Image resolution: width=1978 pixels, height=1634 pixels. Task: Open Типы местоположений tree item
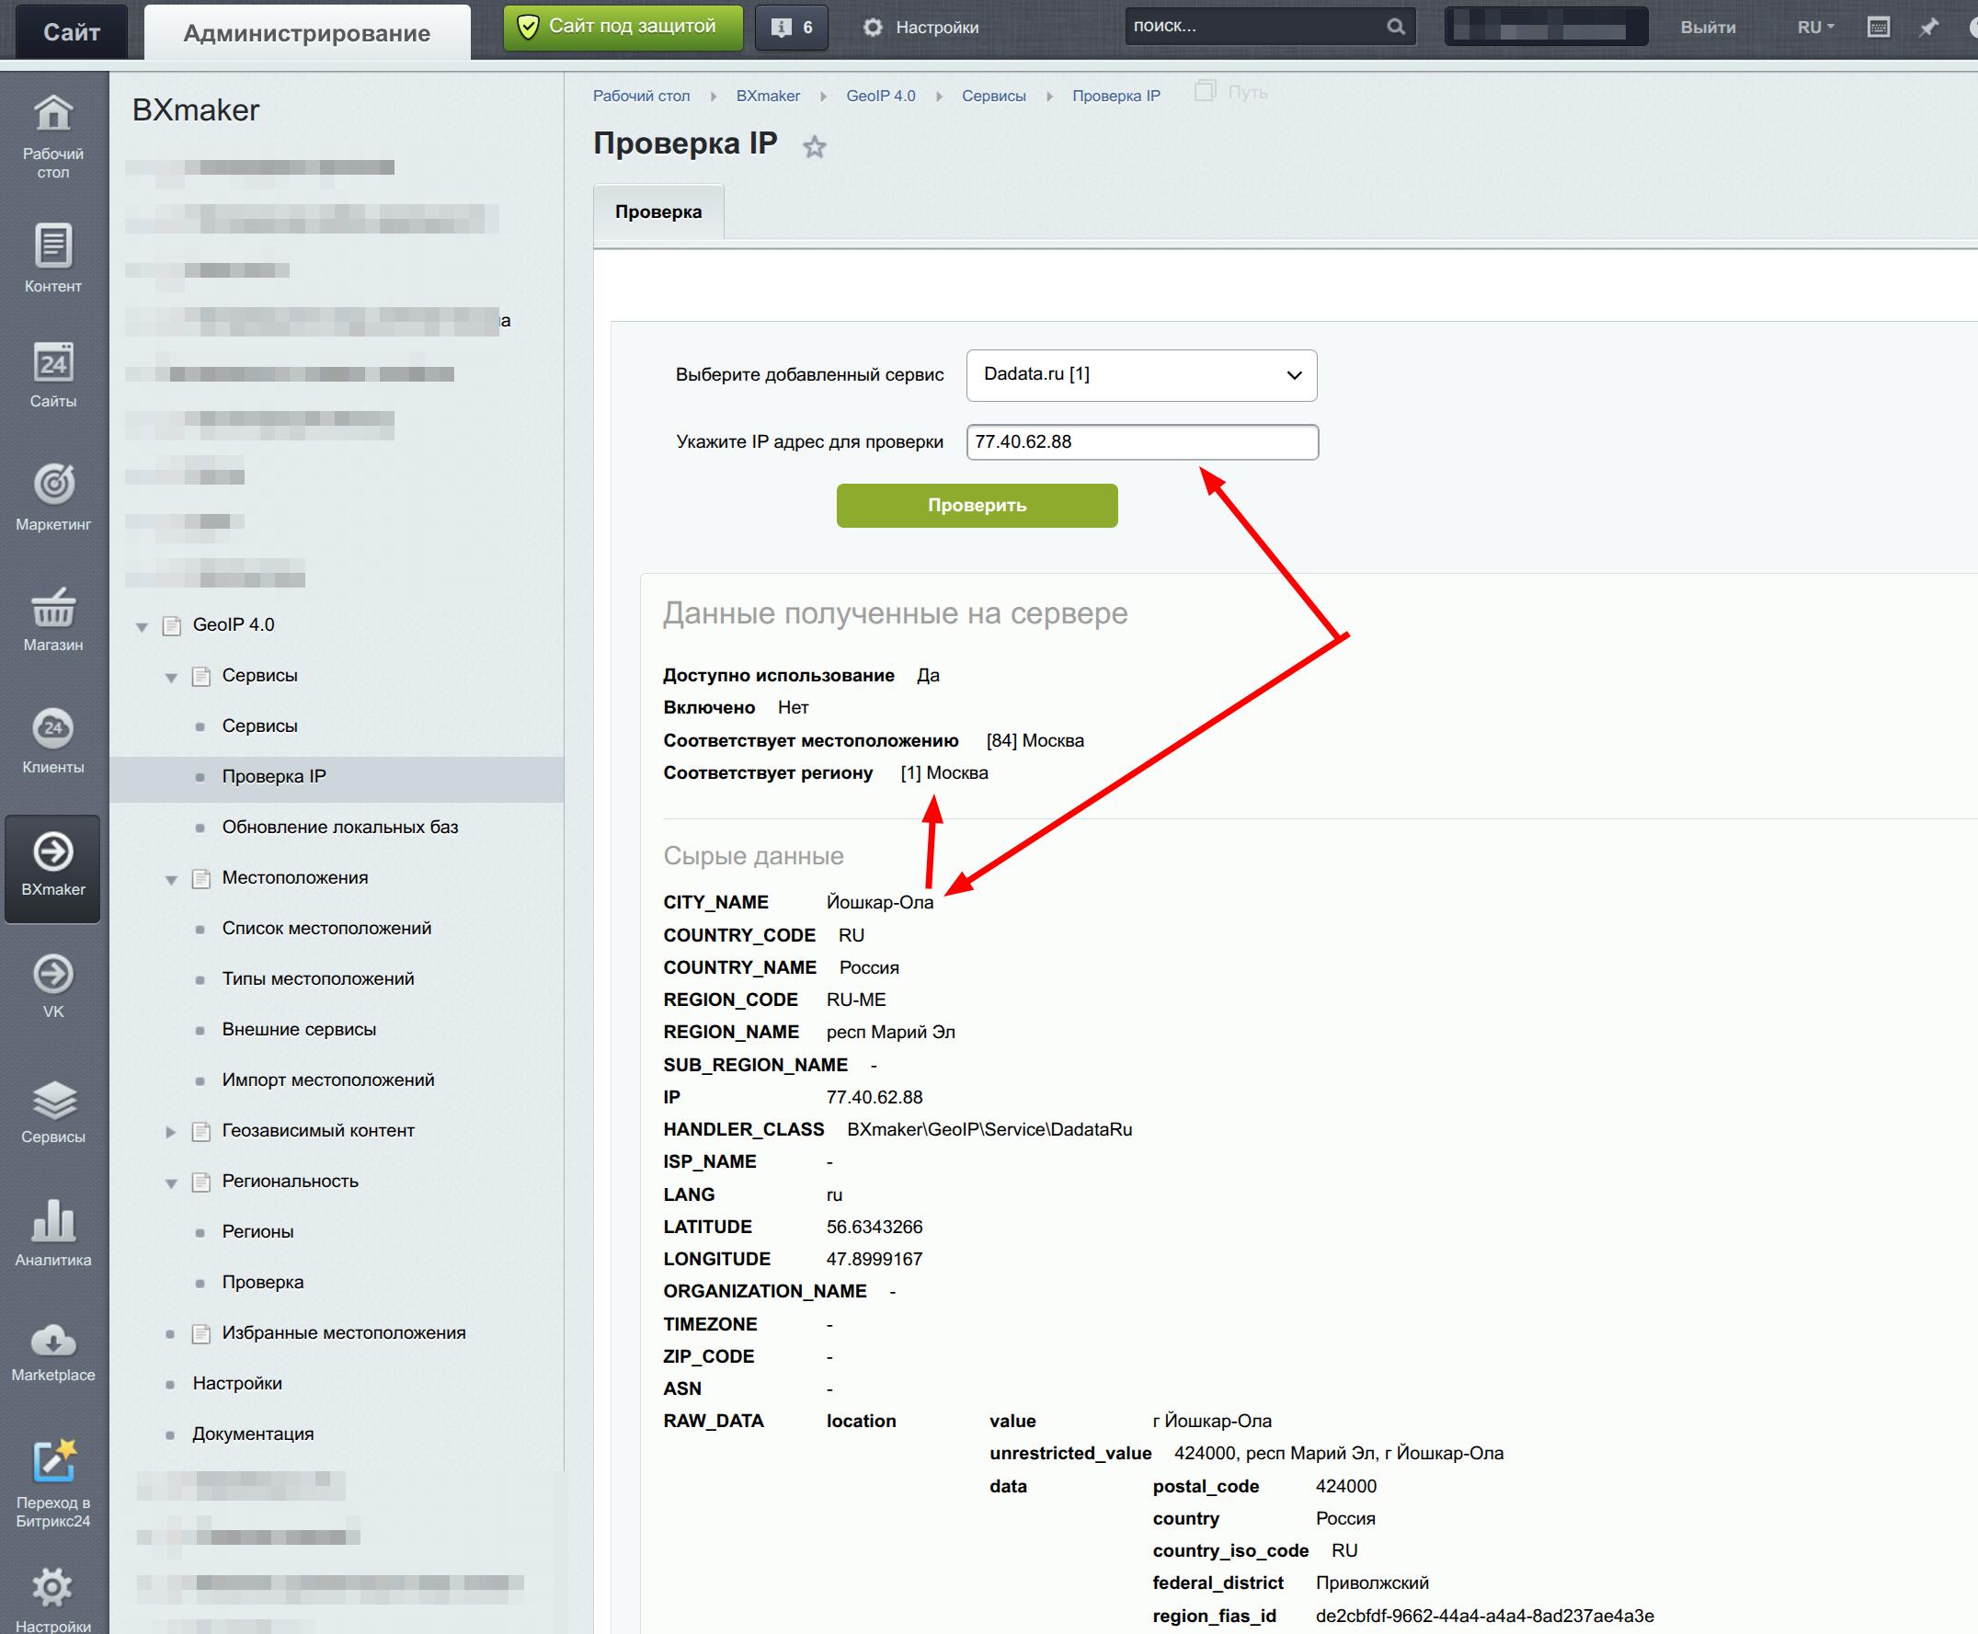coord(318,979)
